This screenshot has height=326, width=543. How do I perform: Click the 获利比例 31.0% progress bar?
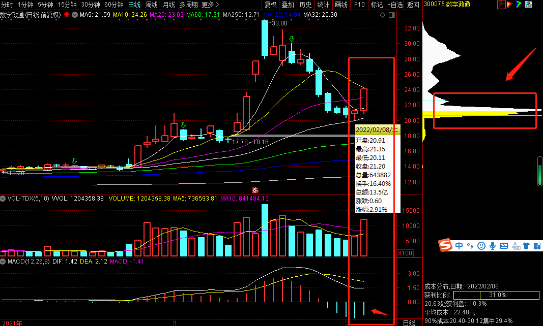496,295
